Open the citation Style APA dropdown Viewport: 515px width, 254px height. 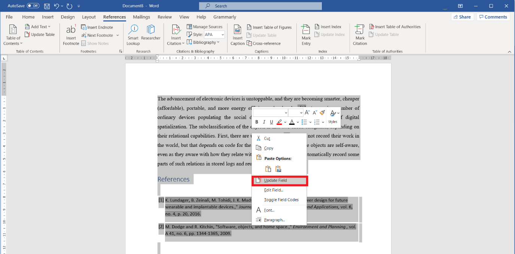214,34
